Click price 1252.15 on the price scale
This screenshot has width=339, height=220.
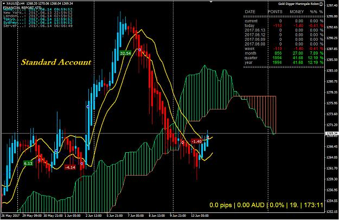(x=332, y=211)
